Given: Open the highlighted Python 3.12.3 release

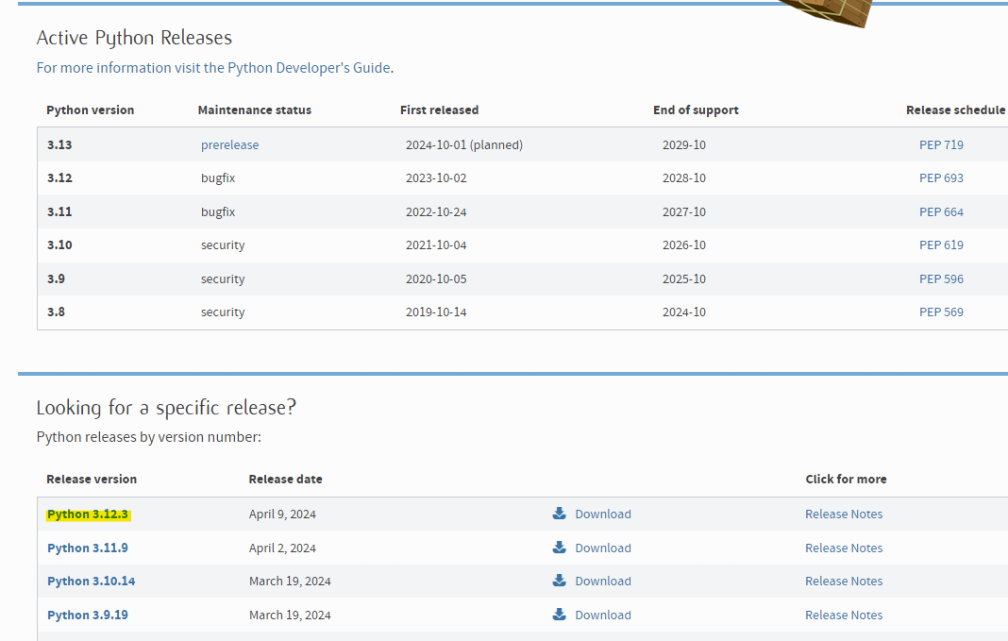Looking at the screenshot, I should pyautogui.click(x=88, y=514).
